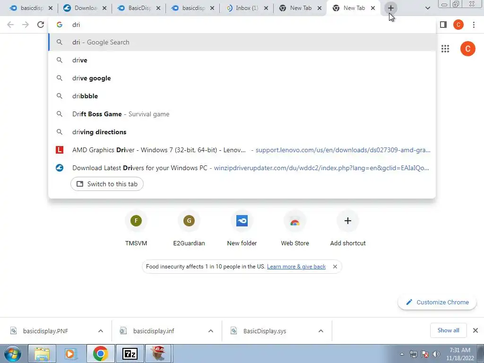Click Show all downloads
The image size is (484, 363).
448,330
